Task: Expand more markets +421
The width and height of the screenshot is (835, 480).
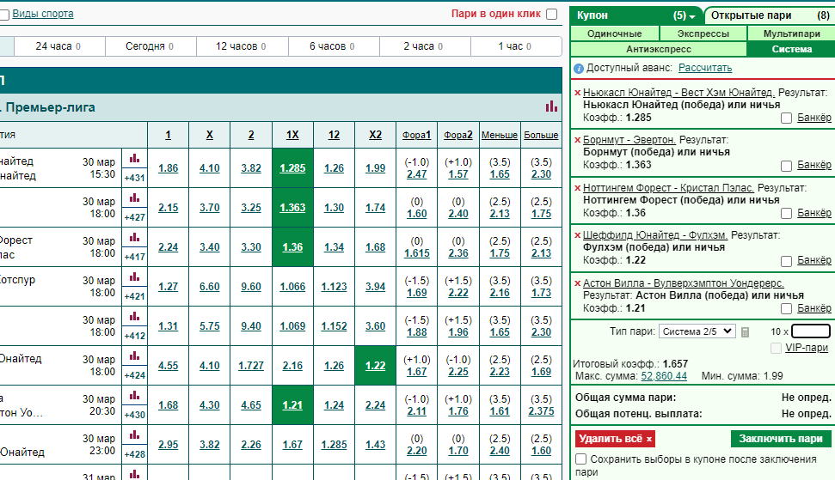Action: coord(135,296)
